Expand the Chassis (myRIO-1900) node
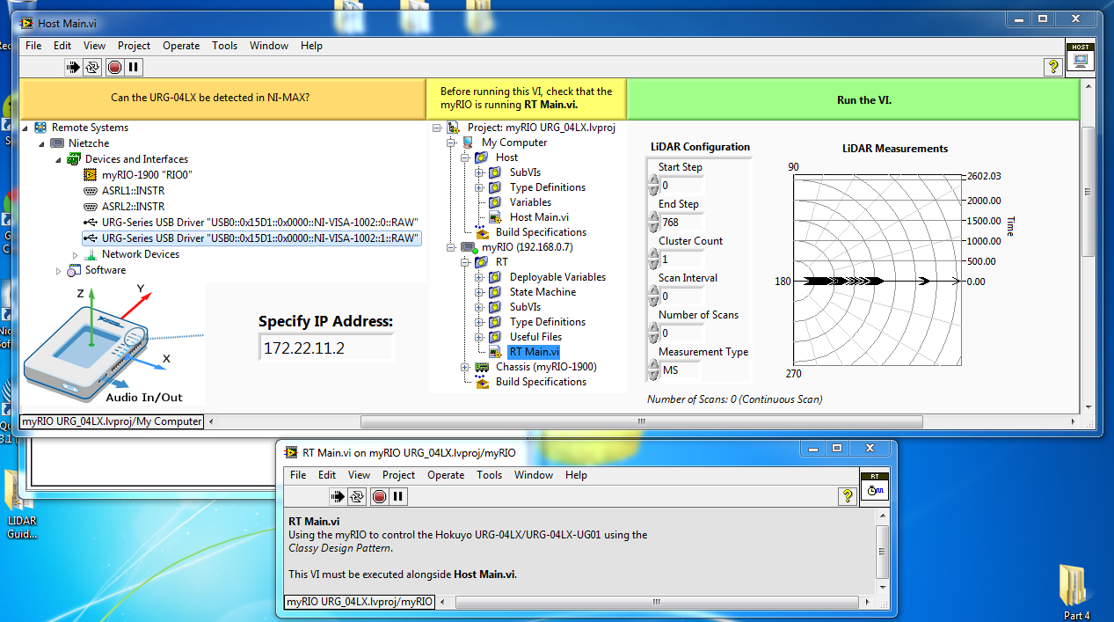This screenshot has width=1114, height=622. click(x=464, y=367)
